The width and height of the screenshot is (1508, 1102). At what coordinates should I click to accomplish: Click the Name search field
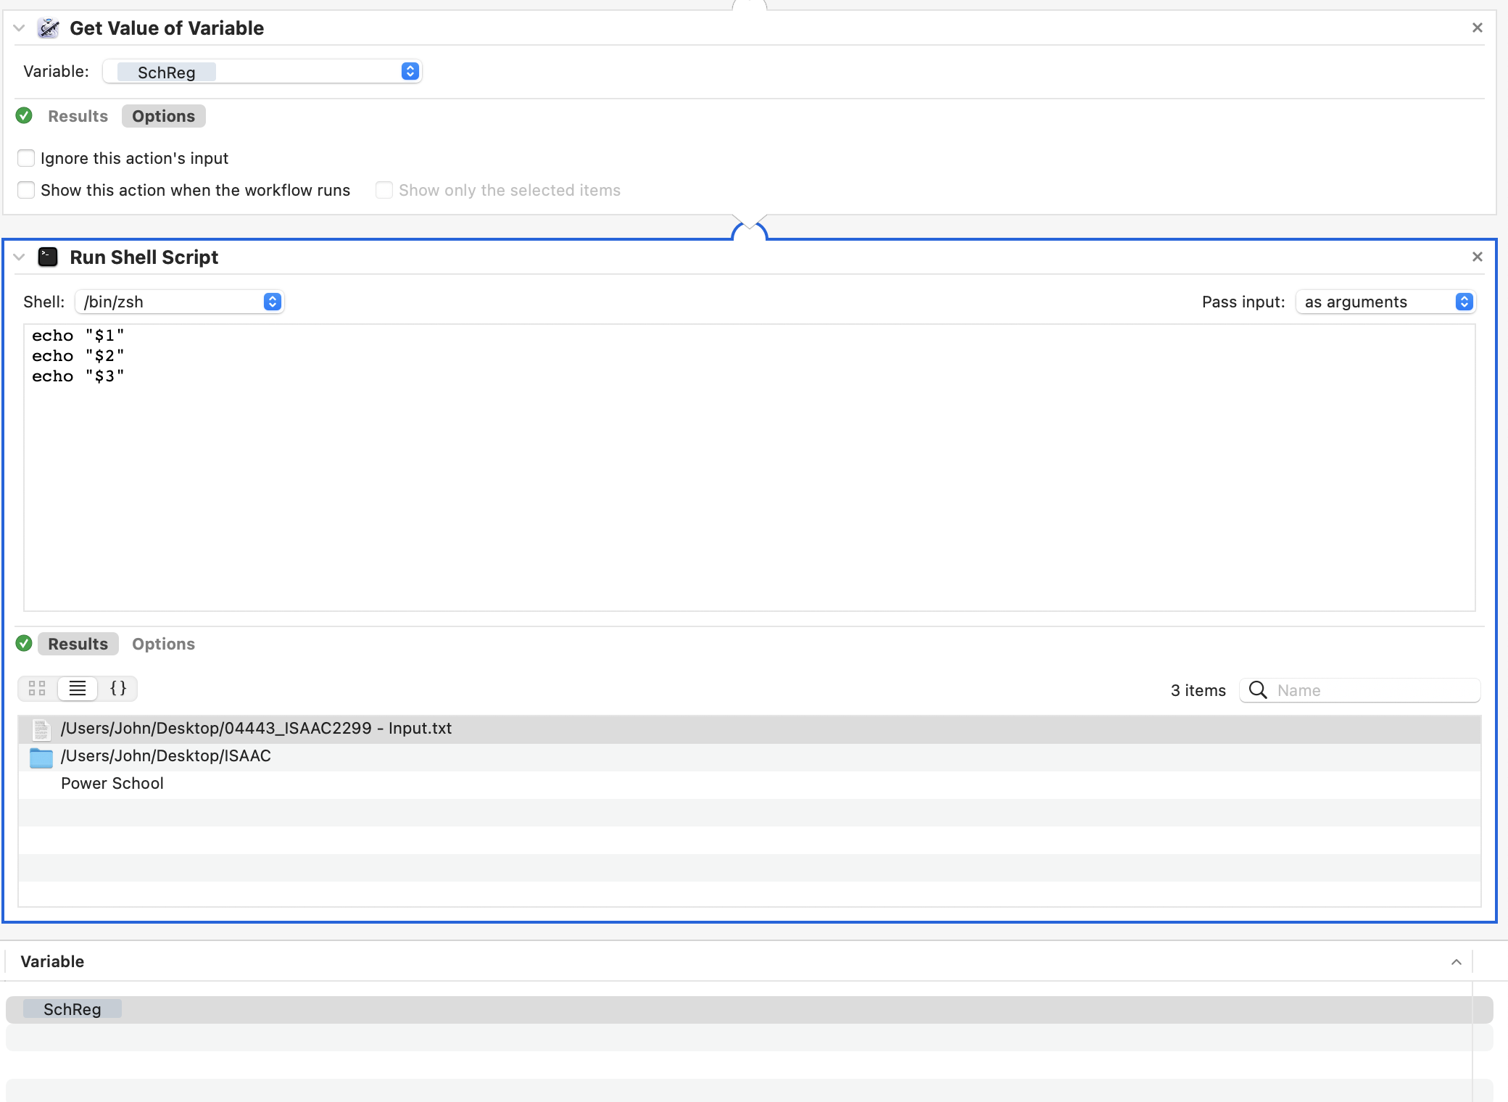pos(1370,690)
